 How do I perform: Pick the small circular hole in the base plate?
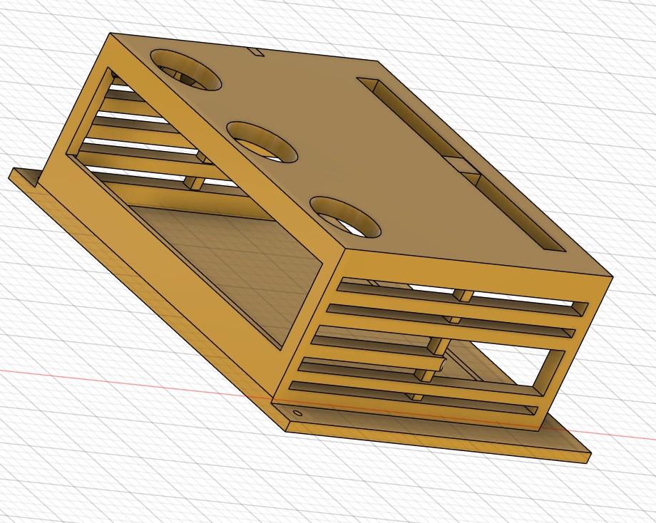(x=297, y=413)
